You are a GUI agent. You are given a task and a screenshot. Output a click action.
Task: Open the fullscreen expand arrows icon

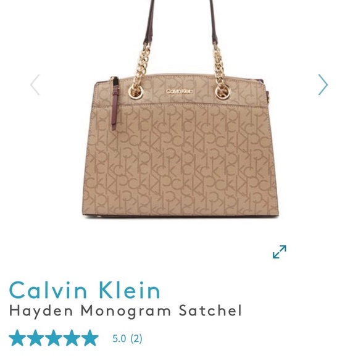(x=280, y=252)
